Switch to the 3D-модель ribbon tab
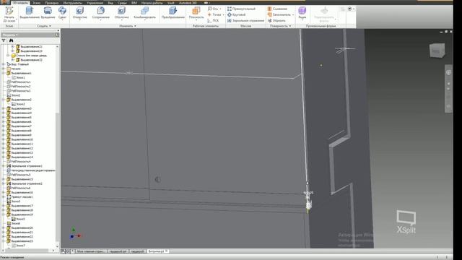 [20, 3]
